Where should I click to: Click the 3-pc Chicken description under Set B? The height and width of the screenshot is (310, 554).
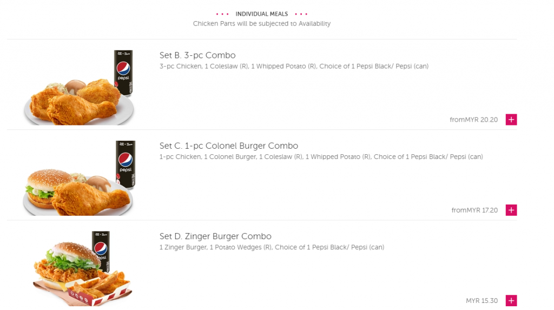click(294, 66)
